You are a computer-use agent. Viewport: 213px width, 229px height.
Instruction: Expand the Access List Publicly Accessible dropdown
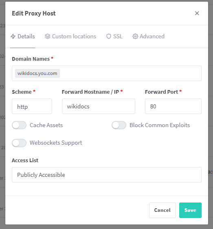pos(107,175)
